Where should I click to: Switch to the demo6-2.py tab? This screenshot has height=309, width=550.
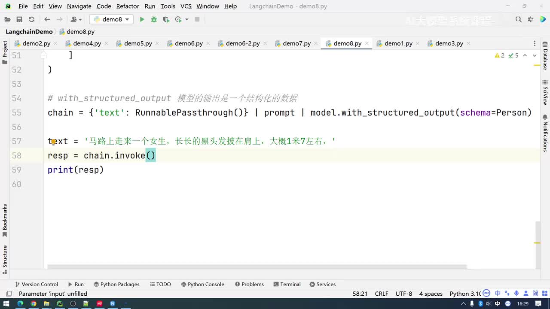pos(243,43)
